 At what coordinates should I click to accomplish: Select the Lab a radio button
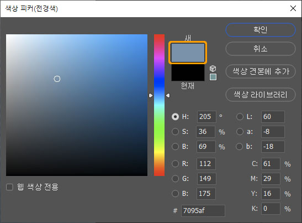[240, 132]
